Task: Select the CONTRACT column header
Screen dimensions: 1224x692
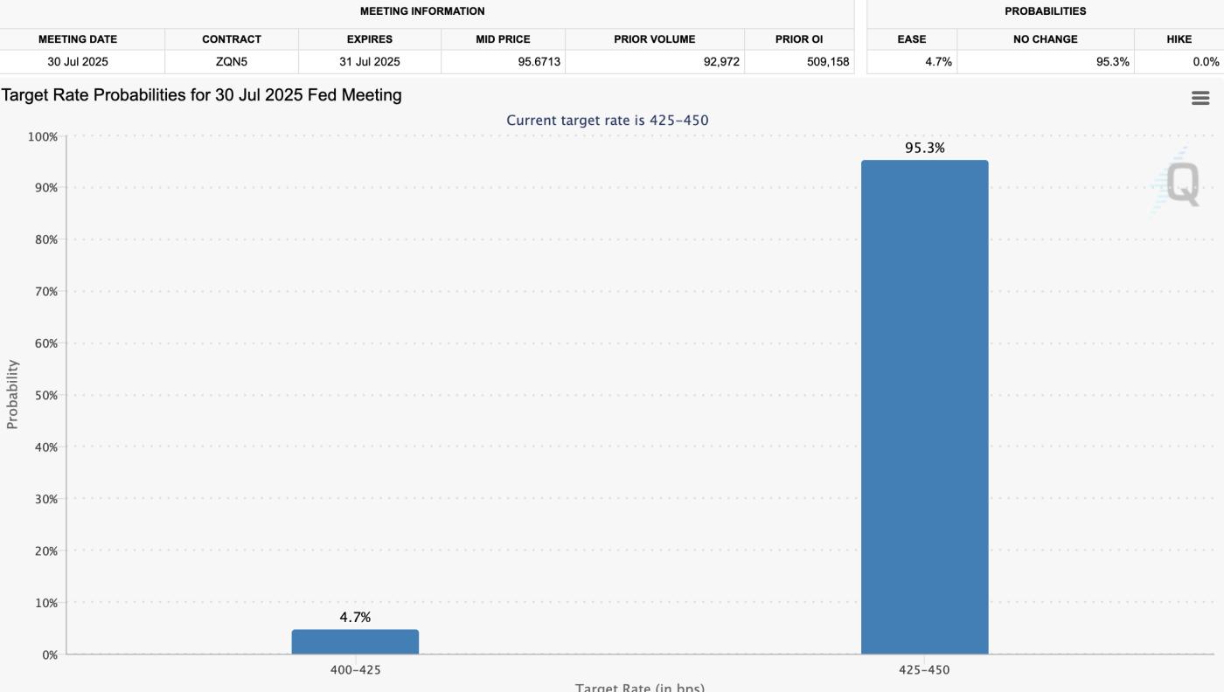Action: pyautogui.click(x=232, y=38)
